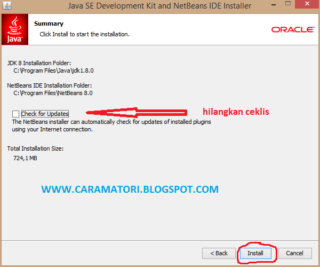The image size is (320, 267).
Task: Click the 'Check for Updates' label text
Action: [45, 114]
